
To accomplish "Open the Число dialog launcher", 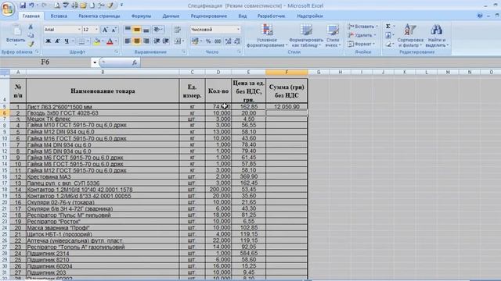I will [x=240, y=52].
